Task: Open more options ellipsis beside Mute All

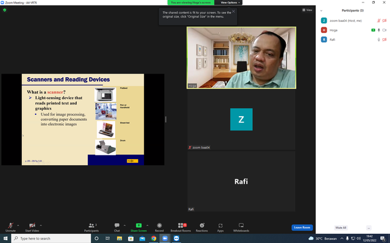Action: (x=369, y=228)
